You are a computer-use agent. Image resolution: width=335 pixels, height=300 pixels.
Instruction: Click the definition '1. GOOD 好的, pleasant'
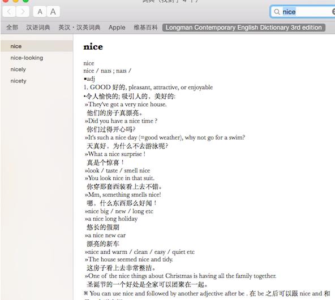point(148,87)
